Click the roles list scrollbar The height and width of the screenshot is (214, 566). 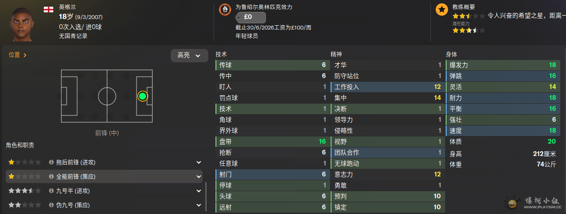coord(206,195)
